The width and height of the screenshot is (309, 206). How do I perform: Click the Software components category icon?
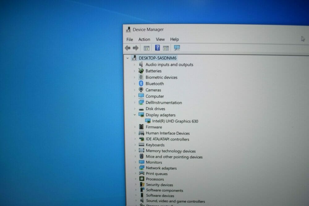[142, 190]
